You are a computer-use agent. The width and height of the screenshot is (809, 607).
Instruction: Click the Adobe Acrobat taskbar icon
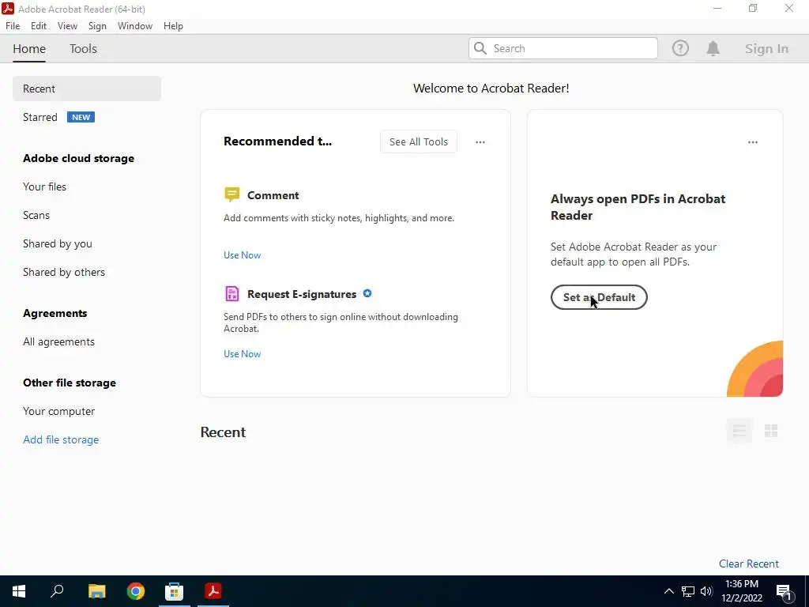click(213, 591)
